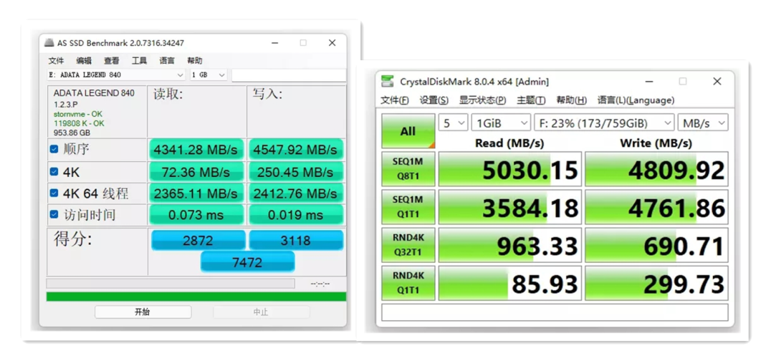
Task: Click the 5030.15 read value in CrystalDiskMark
Action: (x=510, y=168)
